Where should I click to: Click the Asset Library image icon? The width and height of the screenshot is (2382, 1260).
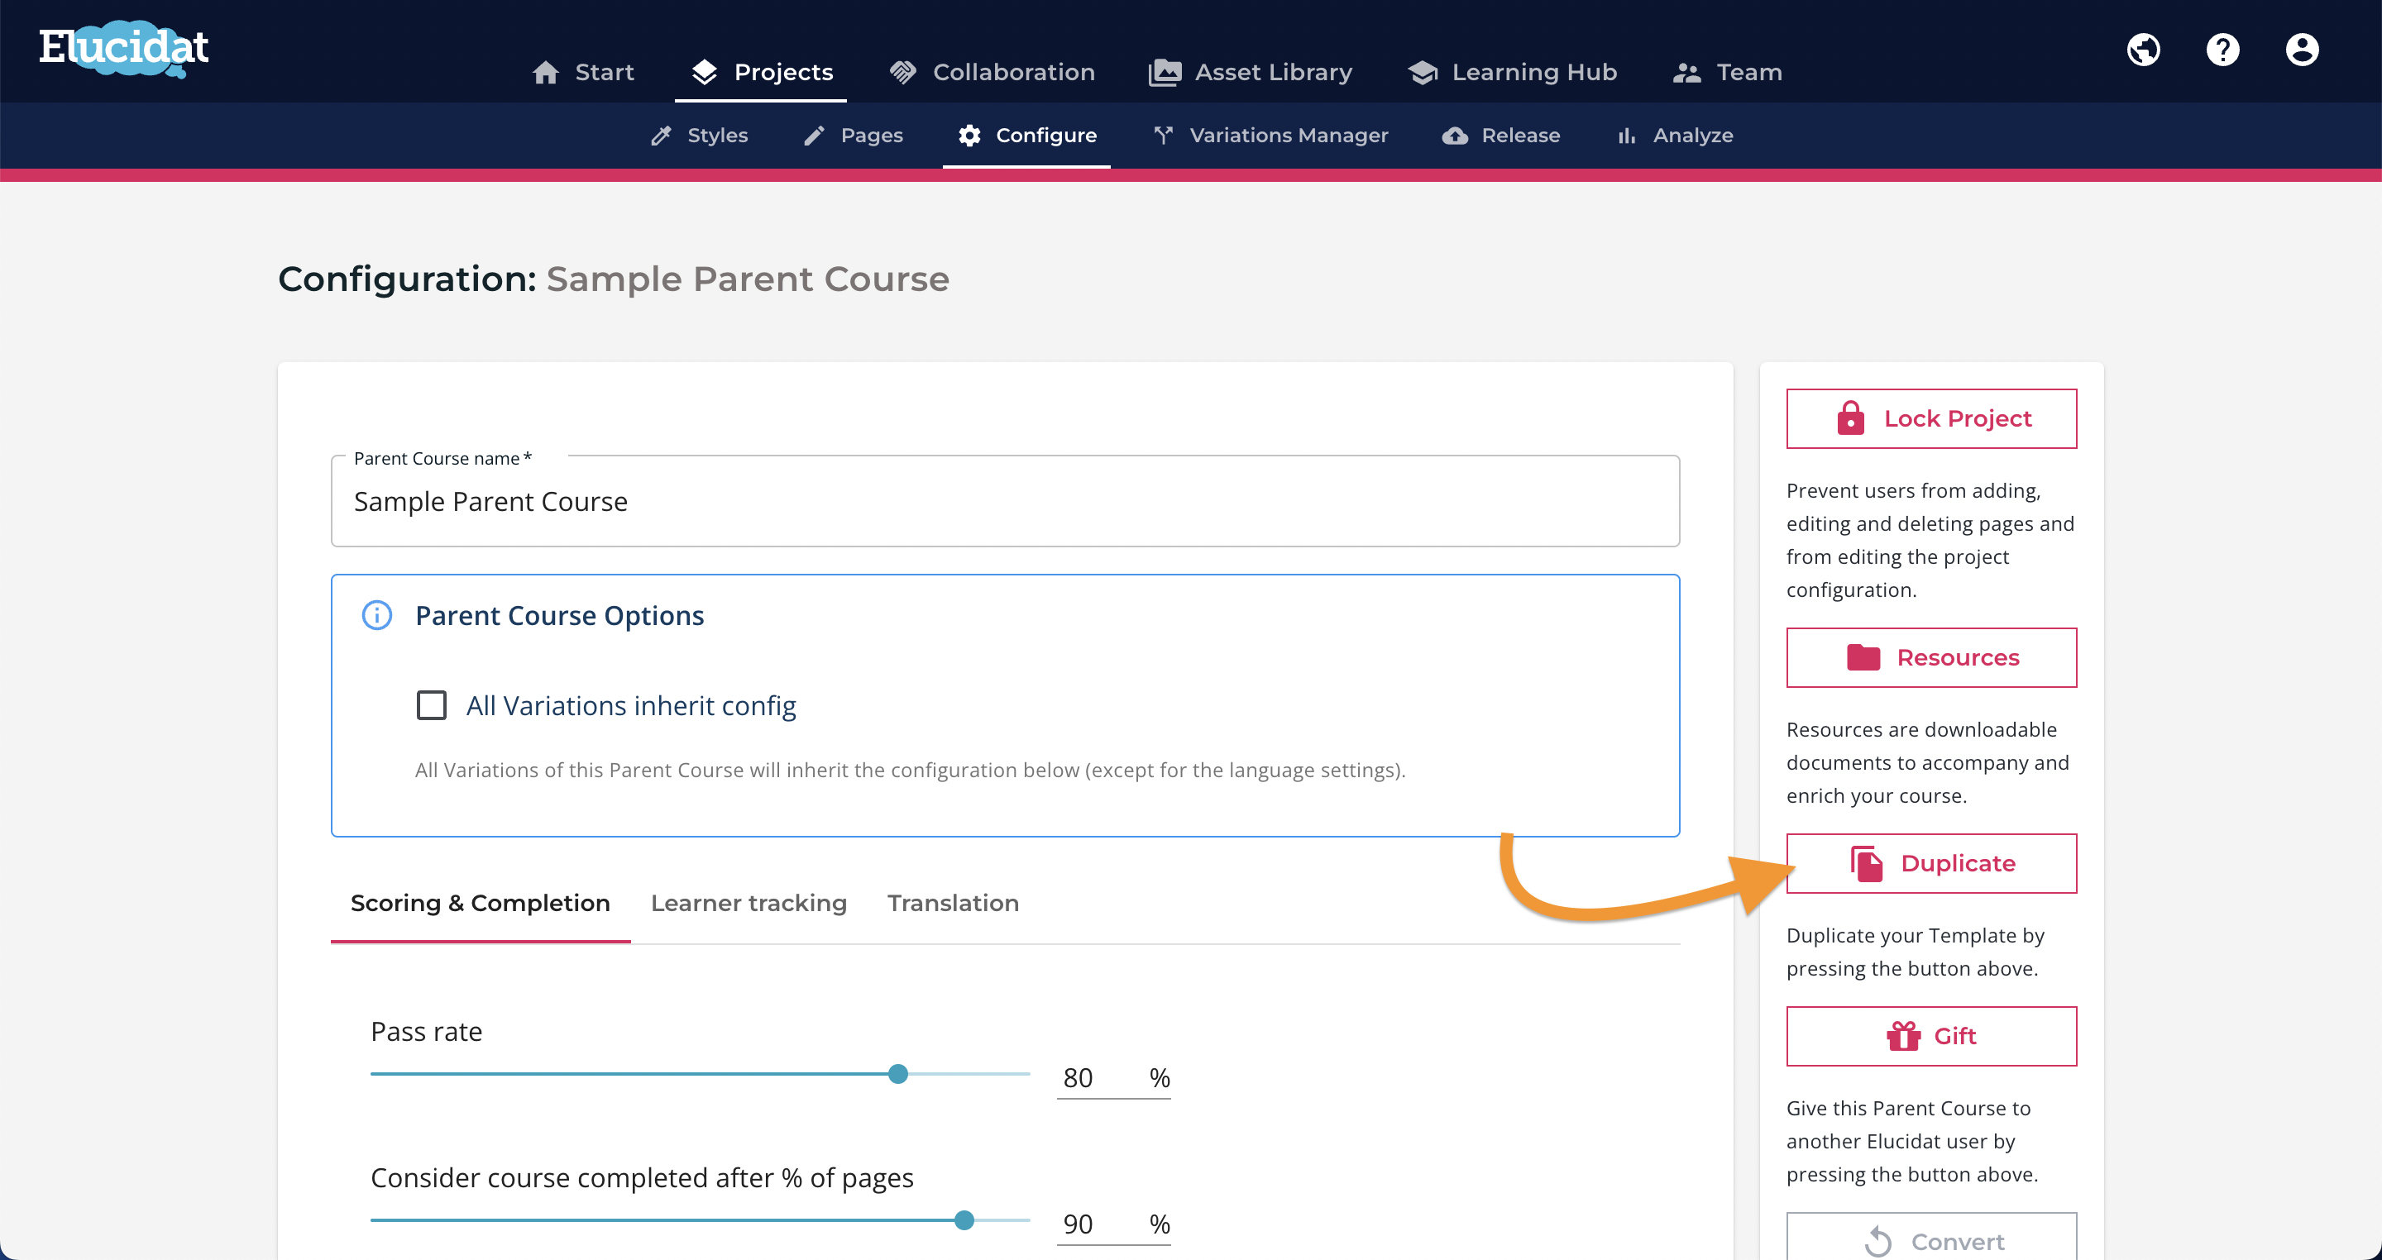click(1165, 72)
